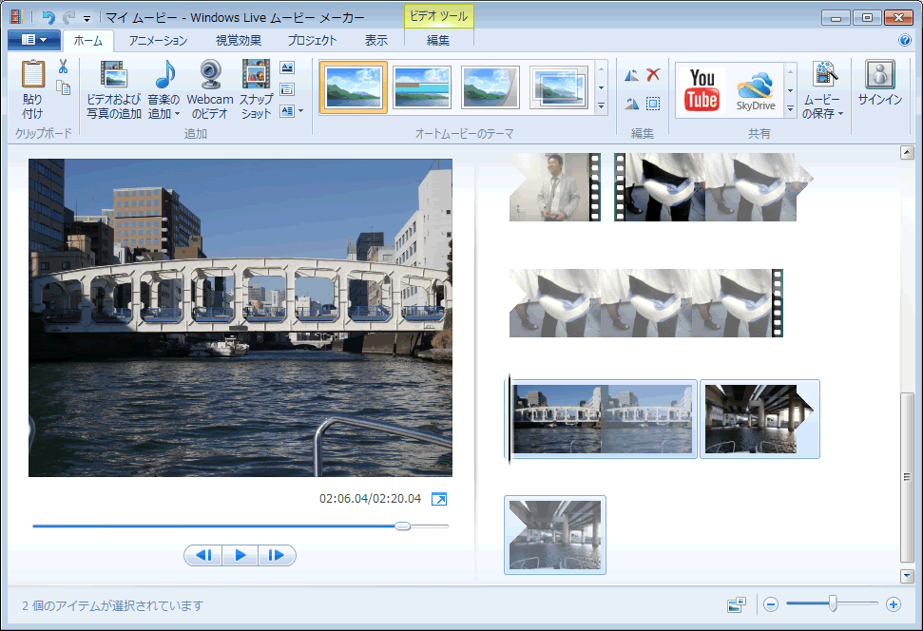Expand the Add music (音楽の追加) dropdown arrow
Viewport: 923px width, 631px height.
[177, 114]
